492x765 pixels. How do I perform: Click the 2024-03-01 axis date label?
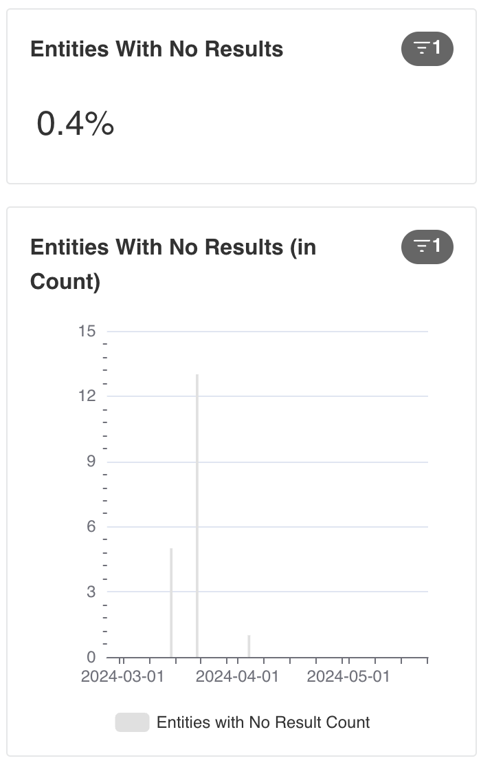pos(122,677)
